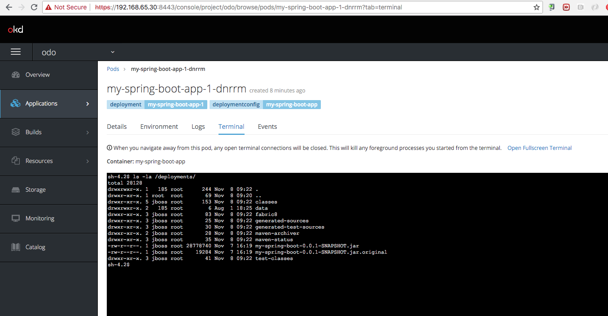Click the deploymentconfig label tag
Screen dimensions: 608x316
(x=236, y=105)
